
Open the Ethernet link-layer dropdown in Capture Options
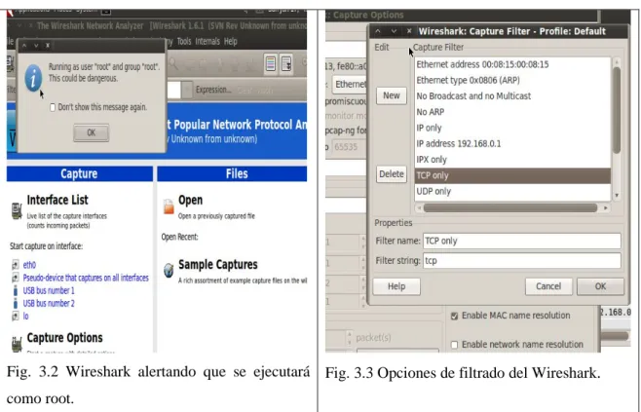(x=350, y=84)
